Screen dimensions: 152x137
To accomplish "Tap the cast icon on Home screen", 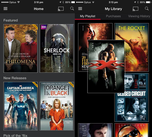I will pyautogui.click(x=61, y=9).
